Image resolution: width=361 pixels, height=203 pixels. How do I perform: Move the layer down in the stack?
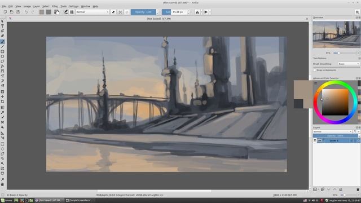coord(328,189)
